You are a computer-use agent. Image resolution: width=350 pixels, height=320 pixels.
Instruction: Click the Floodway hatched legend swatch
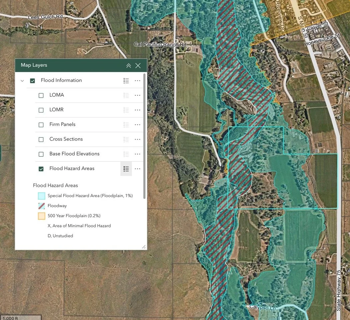pos(41,206)
